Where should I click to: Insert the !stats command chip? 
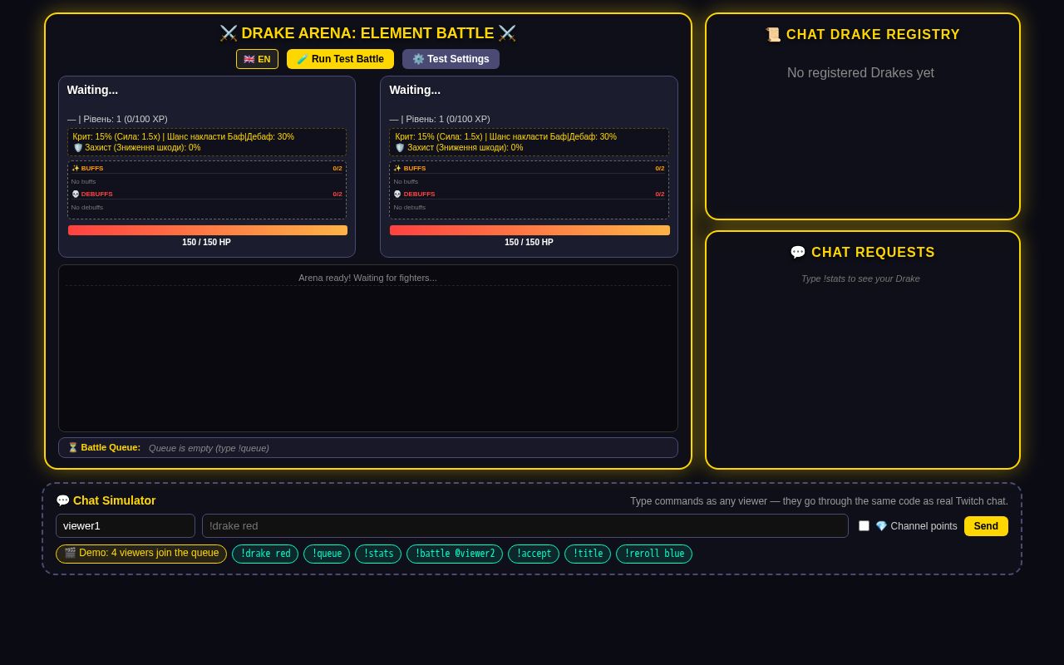378,554
